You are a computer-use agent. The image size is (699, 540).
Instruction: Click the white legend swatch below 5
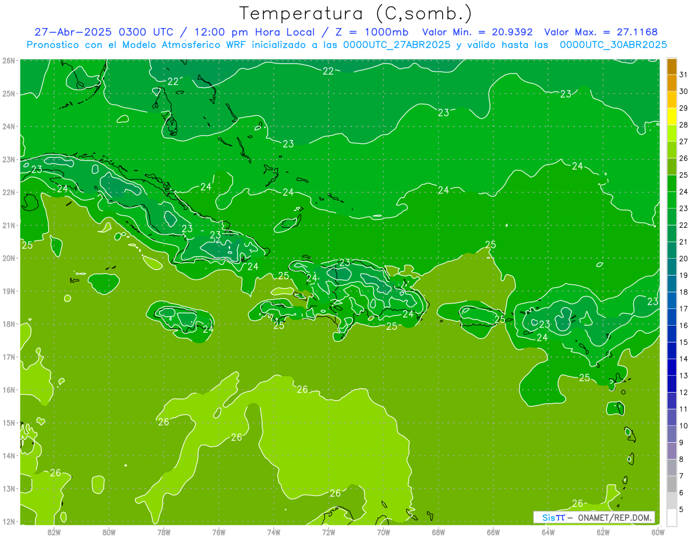tap(672, 517)
